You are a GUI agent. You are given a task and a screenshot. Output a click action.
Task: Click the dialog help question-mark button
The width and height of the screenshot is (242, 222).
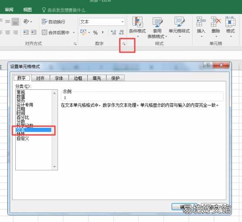coord(208,65)
